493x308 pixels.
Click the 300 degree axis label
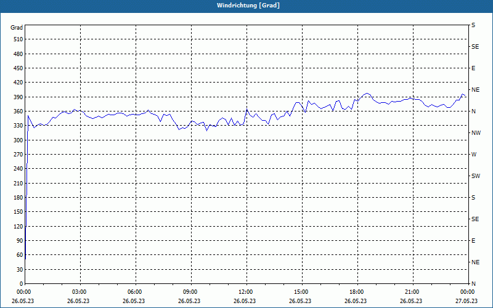(x=18, y=140)
